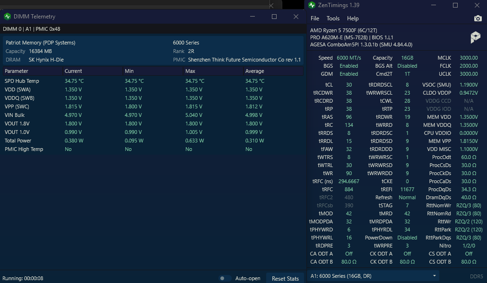The image size is (487, 283).
Task: Minimize the DIMM Telemetry window
Action: point(252,17)
